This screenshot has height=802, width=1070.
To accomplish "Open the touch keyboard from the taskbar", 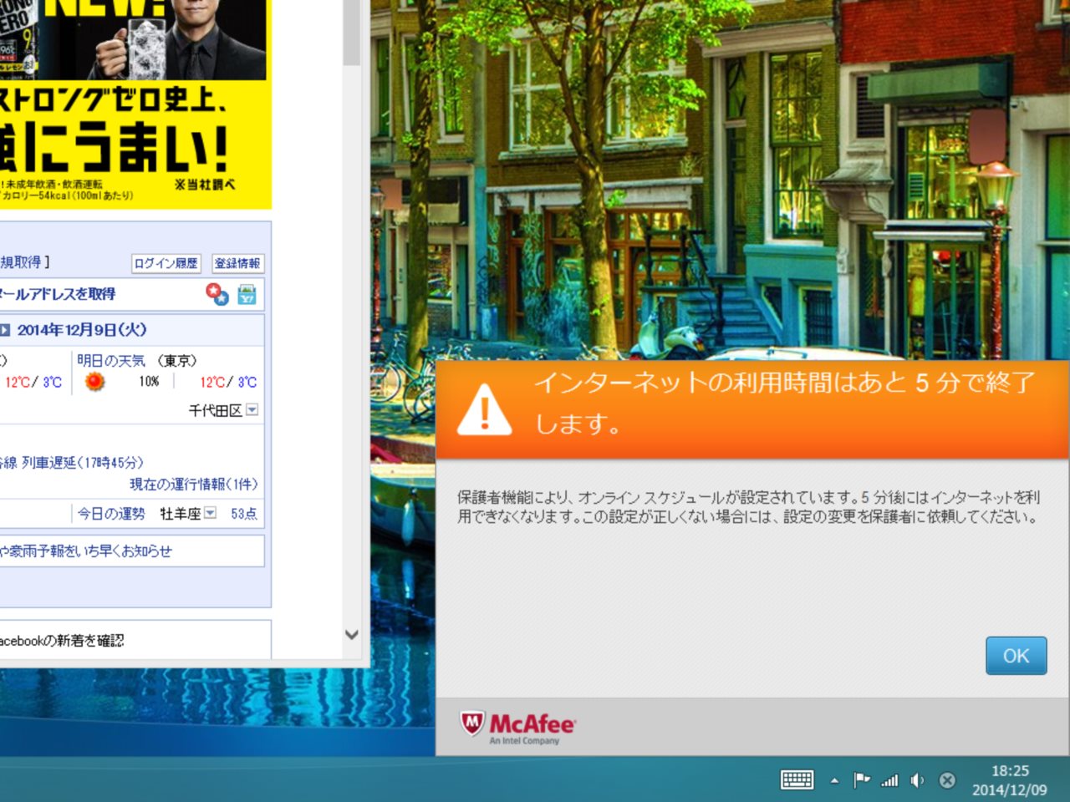I will click(x=797, y=779).
